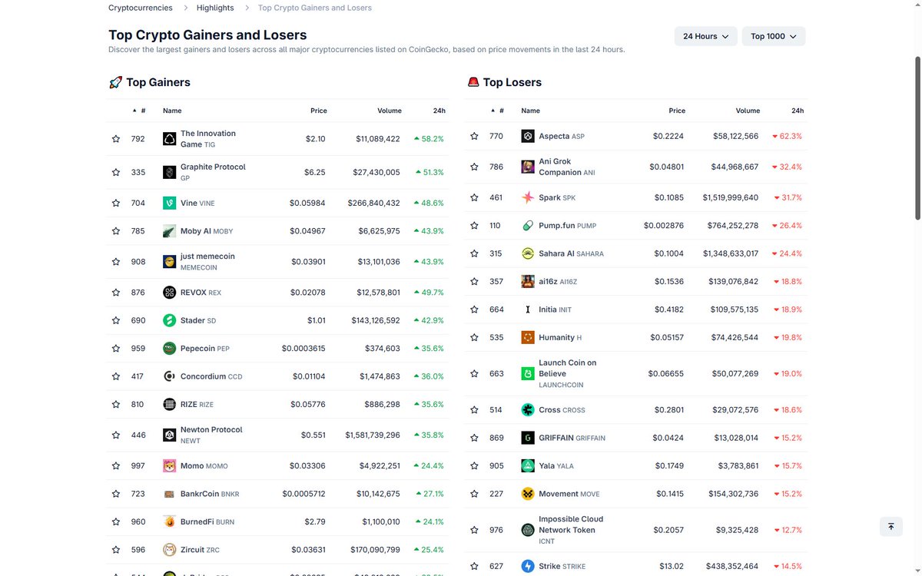The height and width of the screenshot is (576, 922).
Task: Open Impossible Cloud Network Token link
Action: tap(571, 530)
